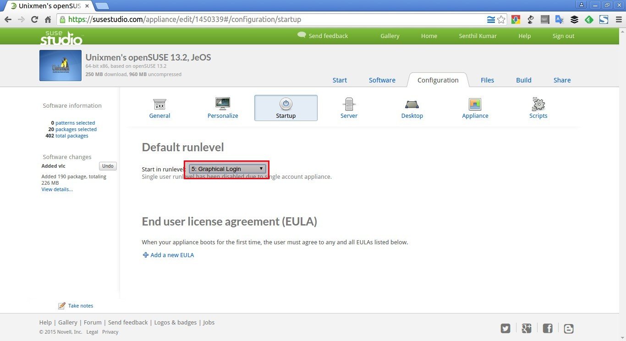This screenshot has height=341, width=626.
Task: Click the SUSE Studio logo
Action: (x=61, y=38)
